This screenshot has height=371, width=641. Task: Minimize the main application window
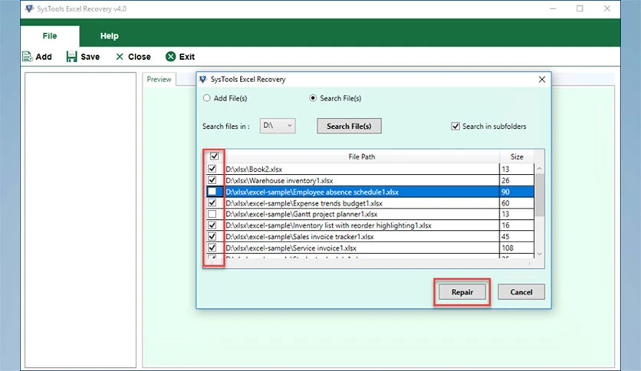click(553, 8)
